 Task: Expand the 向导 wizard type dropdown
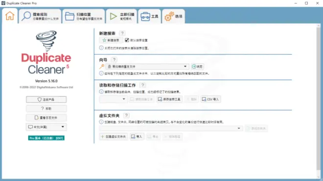147,67
